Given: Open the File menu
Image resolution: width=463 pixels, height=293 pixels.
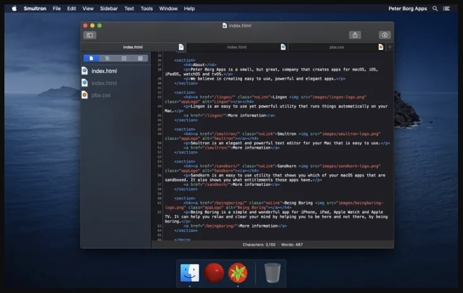Looking at the screenshot, I should (57, 9).
